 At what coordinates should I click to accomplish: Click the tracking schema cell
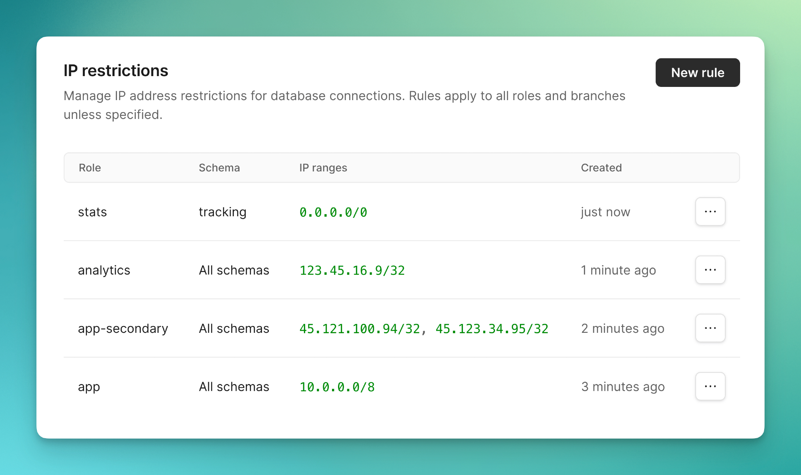(x=222, y=212)
